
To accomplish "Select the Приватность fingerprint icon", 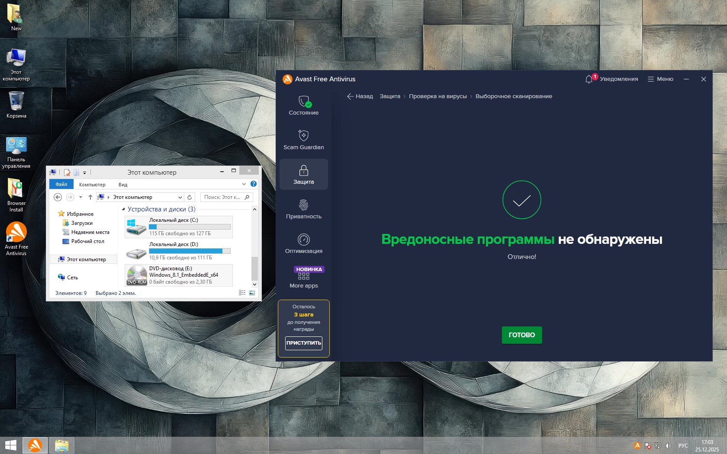I will [303, 205].
